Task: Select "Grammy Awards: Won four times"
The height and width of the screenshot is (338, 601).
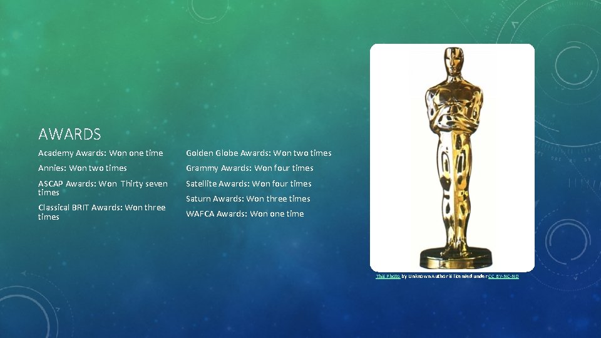Action: point(250,168)
